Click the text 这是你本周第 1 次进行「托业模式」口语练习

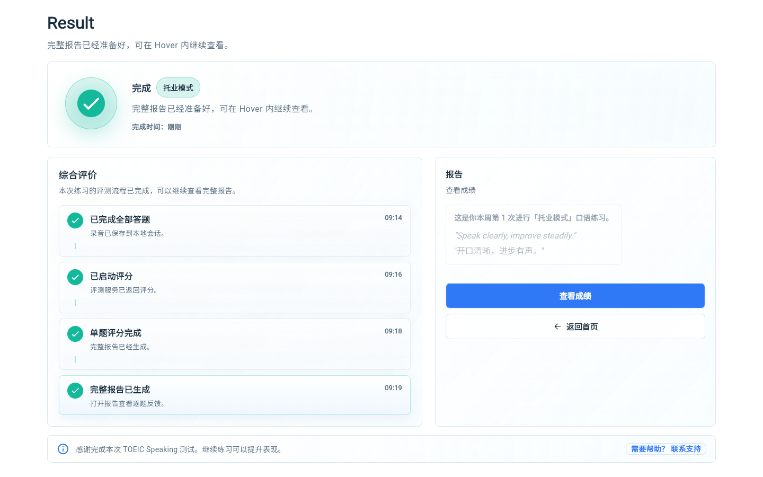[534, 218]
